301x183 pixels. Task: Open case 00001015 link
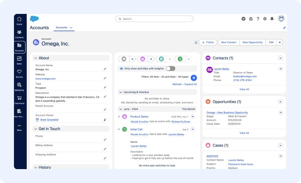[x=212, y=156]
